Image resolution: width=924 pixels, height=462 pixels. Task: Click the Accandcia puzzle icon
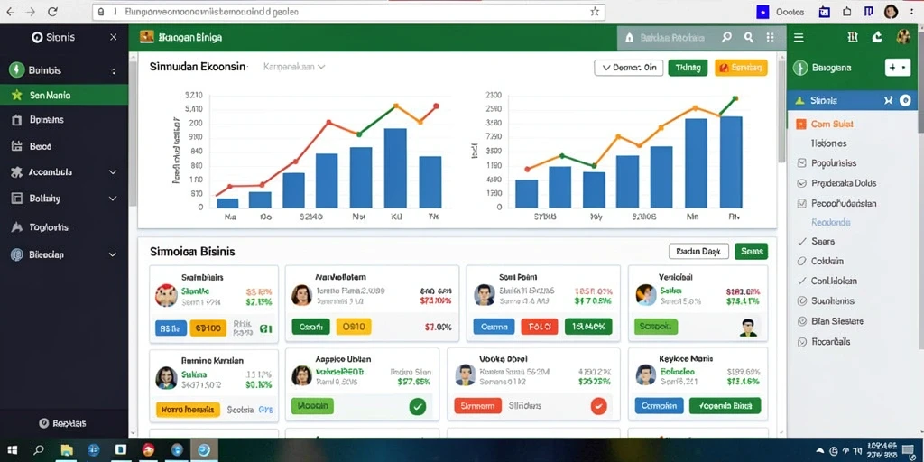click(x=16, y=172)
